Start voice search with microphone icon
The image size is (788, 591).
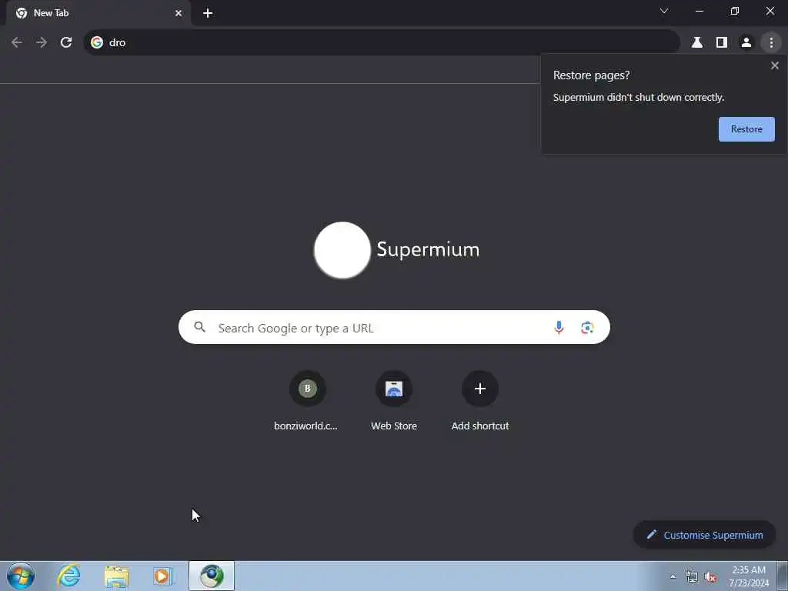click(559, 328)
